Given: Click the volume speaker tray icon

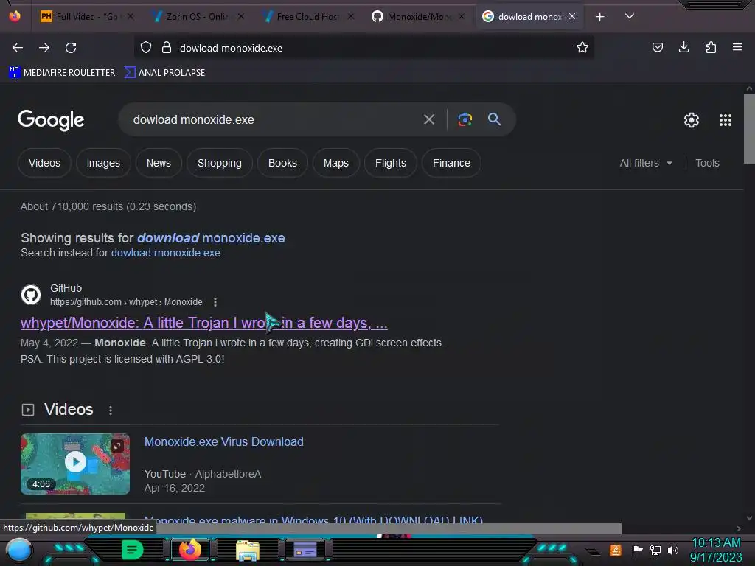Looking at the screenshot, I should (672, 550).
